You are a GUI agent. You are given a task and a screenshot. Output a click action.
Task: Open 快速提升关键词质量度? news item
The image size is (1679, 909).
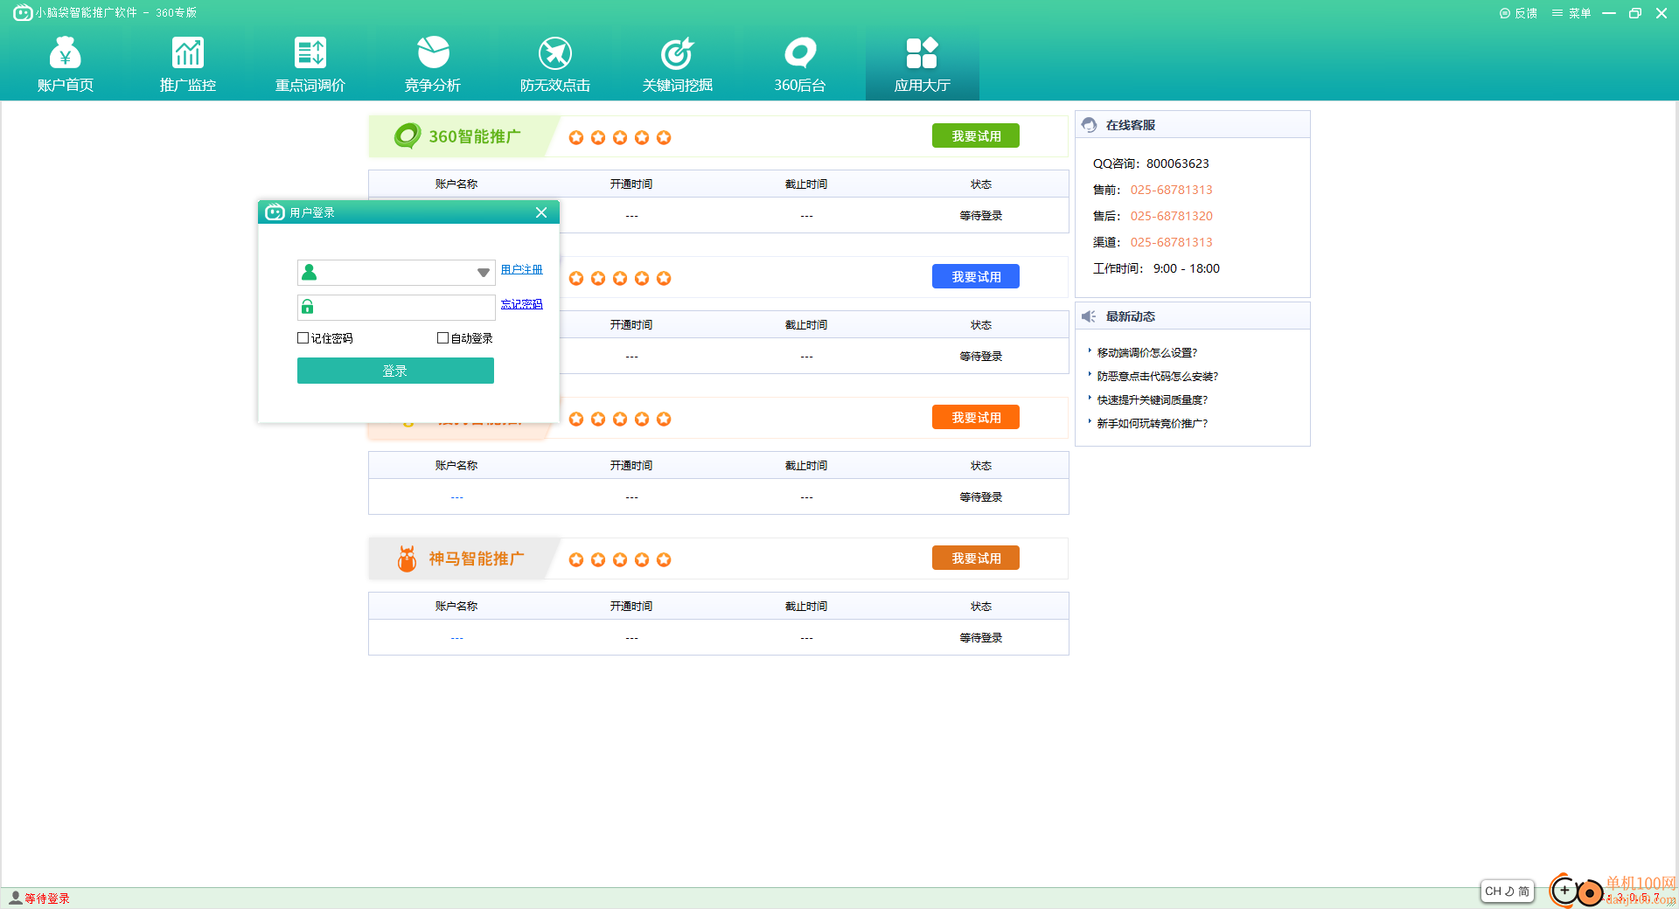[1153, 400]
